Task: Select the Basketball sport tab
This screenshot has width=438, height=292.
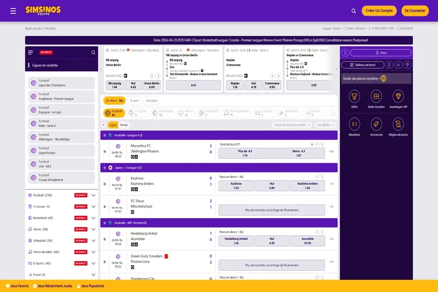Action: 163,113
